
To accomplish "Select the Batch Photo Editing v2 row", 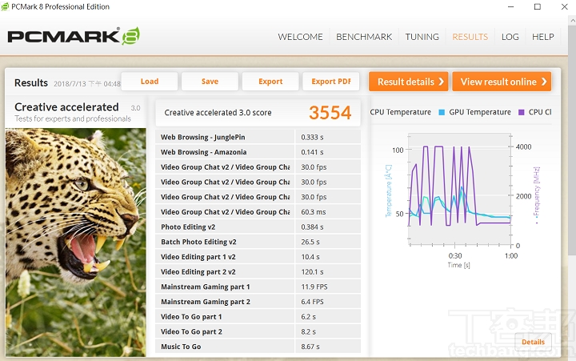I will tap(258, 242).
